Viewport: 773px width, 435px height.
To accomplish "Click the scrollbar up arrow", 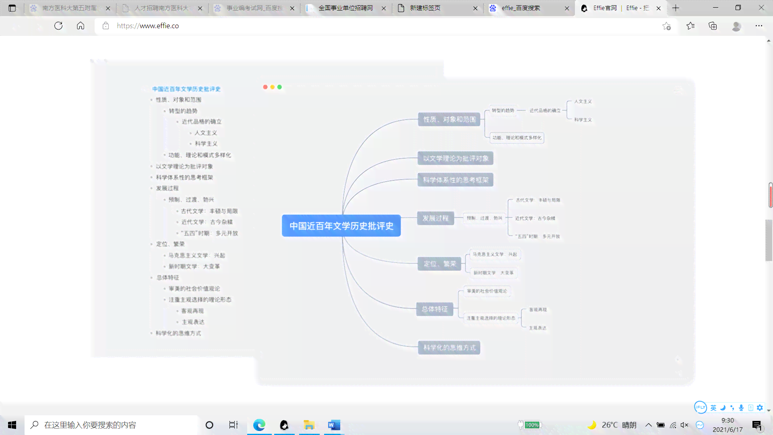I will [x=769, y=41].
